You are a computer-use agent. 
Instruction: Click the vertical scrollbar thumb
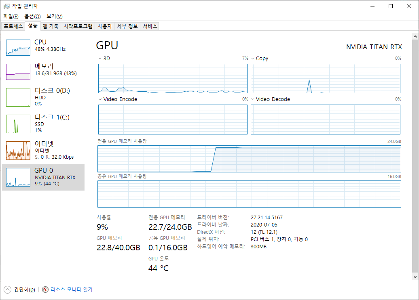click(415, 156)
